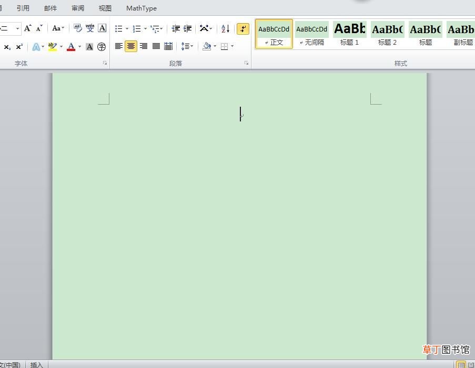The image size is (475, 368).
Task: Switch to the 审阅 ribbon tab
Action: (x=78, y=8)
